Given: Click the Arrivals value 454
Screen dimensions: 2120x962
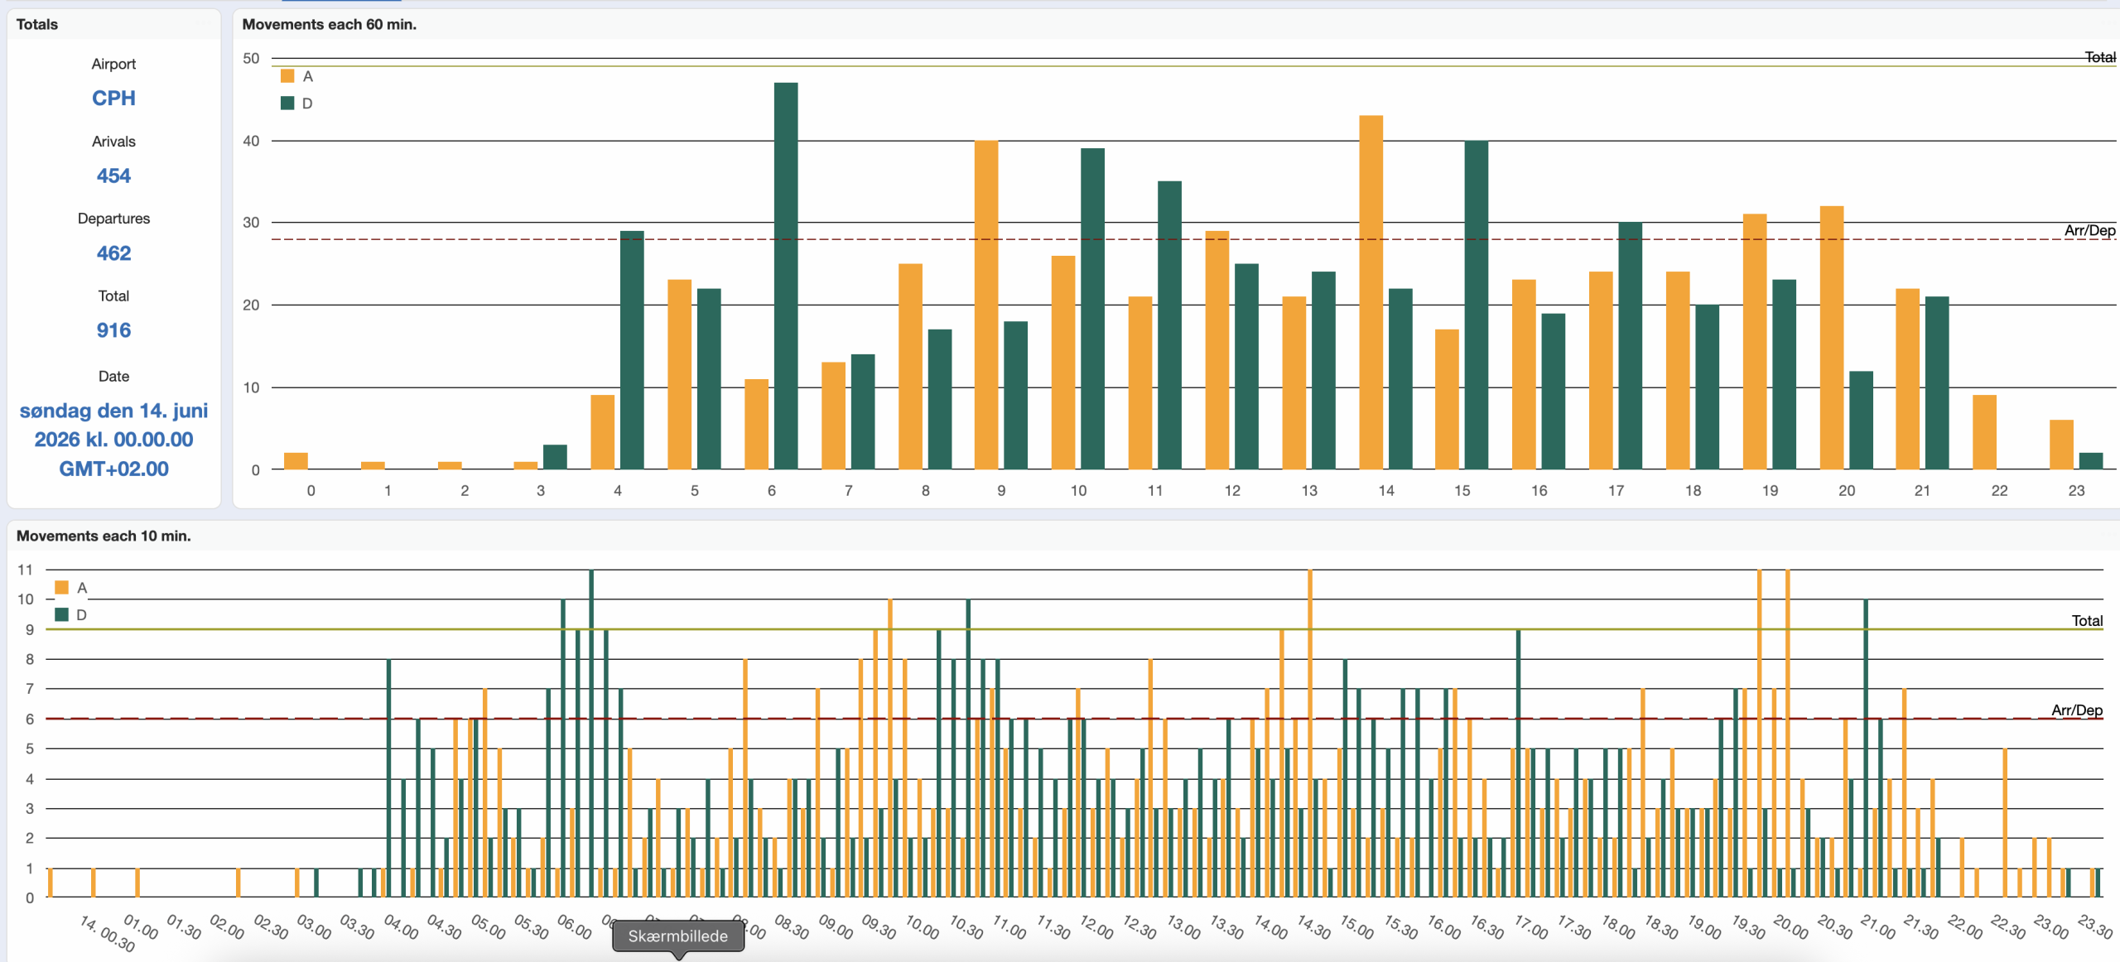Looking at the screenshot, I should (x=113, y=176).
